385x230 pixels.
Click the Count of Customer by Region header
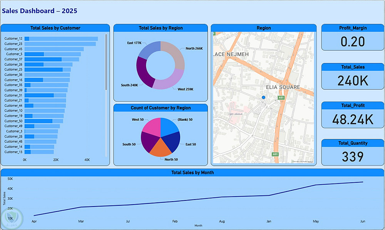point(161,108)
